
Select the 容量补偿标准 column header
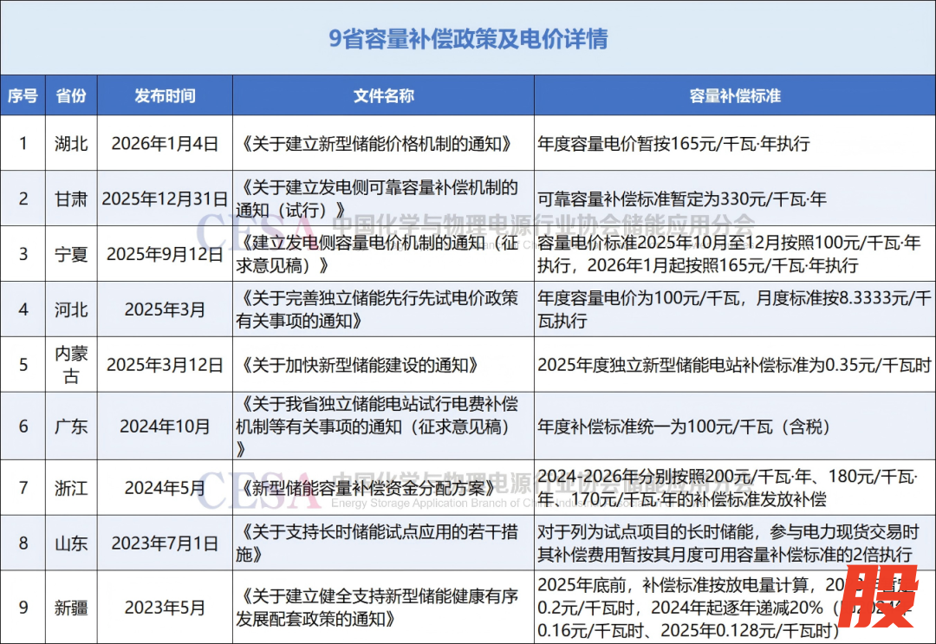point(734,96)
